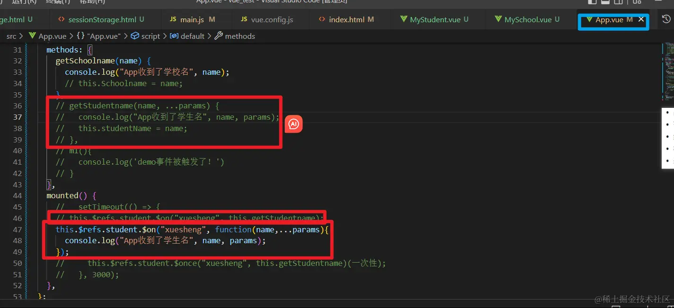Click the braces icon in the breadcrumb

[80, 36]
